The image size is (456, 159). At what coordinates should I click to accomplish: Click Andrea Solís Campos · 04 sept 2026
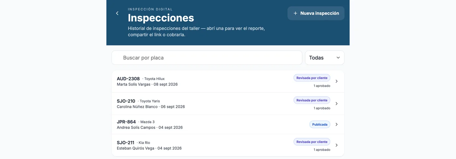click(150, 127)
